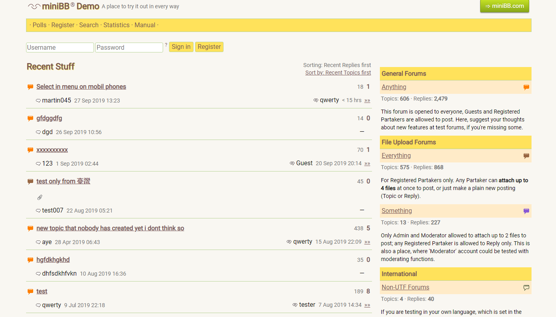Click the purple icon beside Something forum
The image size is (556, 317).
(x=526, y=211)
